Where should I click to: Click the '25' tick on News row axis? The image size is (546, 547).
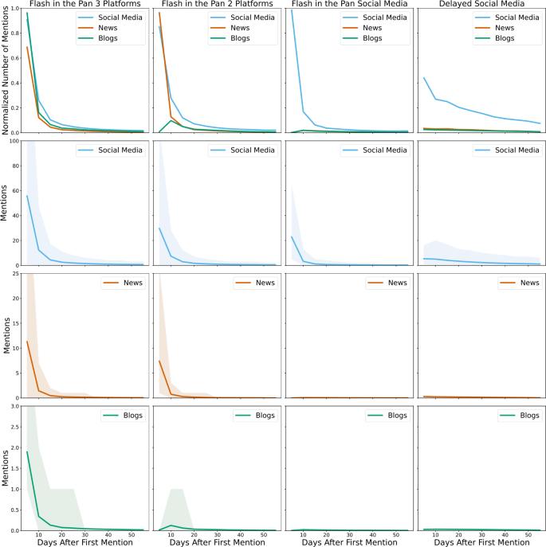tap(16, 274)
